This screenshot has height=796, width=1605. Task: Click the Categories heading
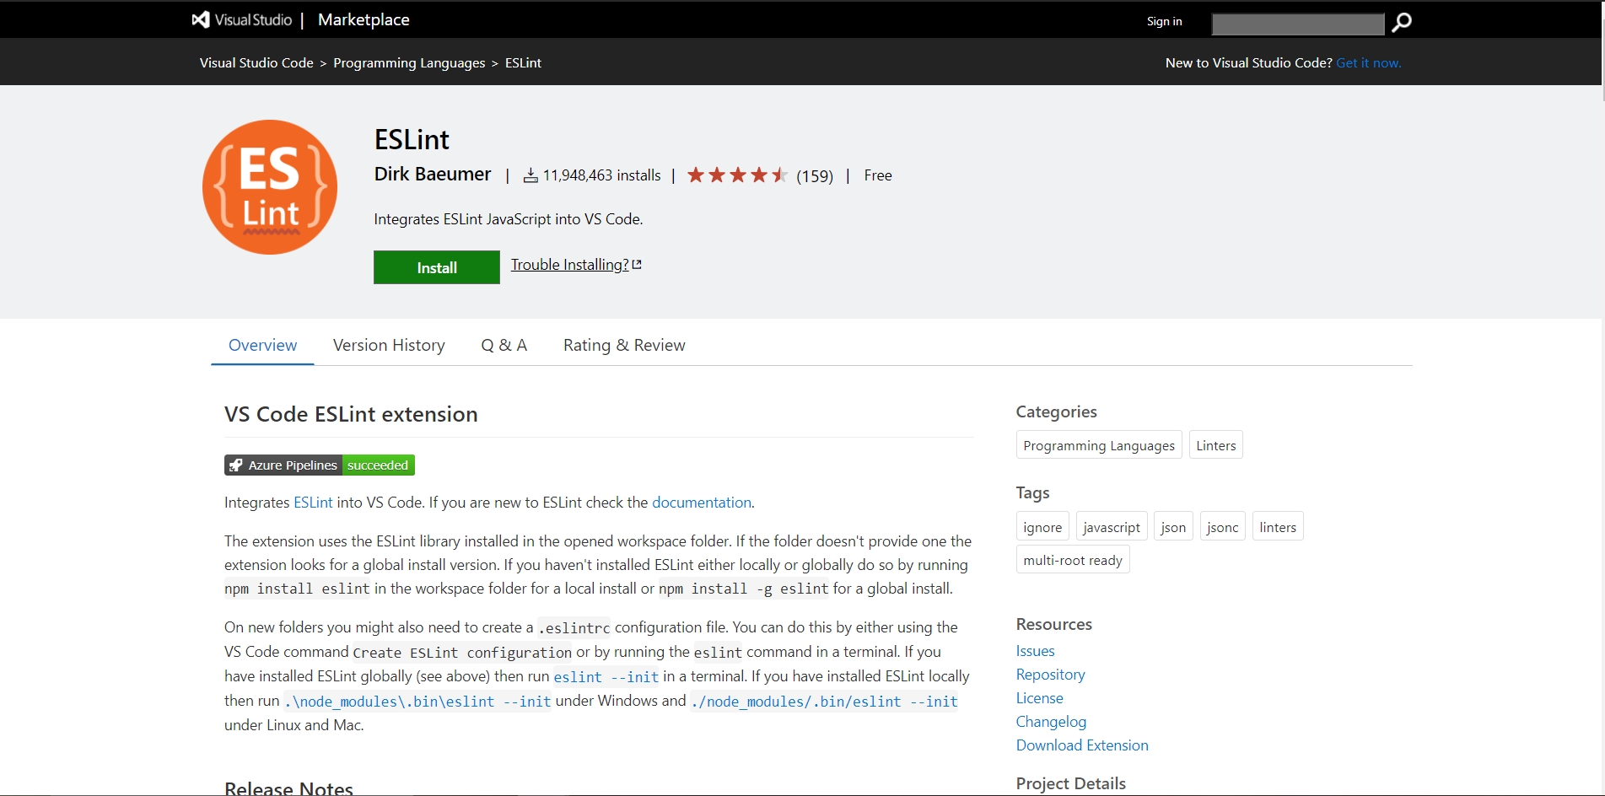[x=1056, y=411]
